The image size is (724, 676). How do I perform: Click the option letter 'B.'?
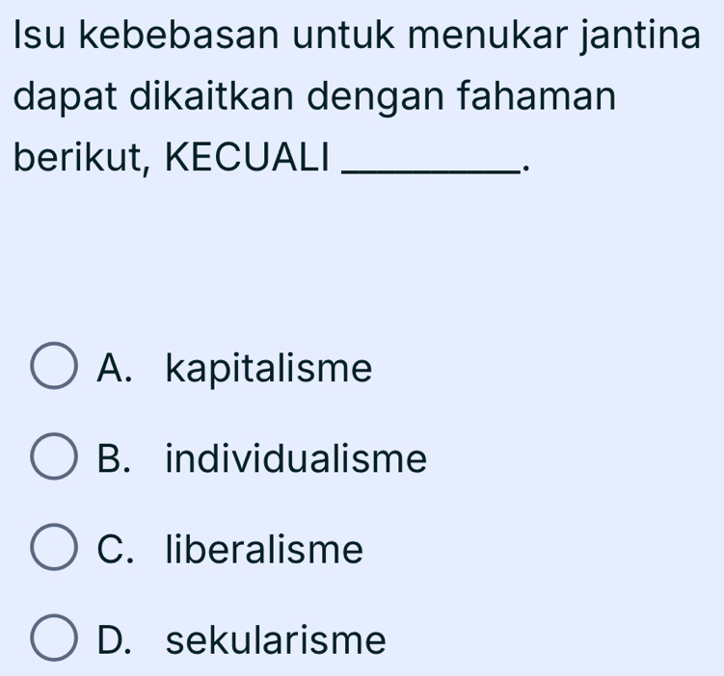pyautogui.click(x=115, y=458)
